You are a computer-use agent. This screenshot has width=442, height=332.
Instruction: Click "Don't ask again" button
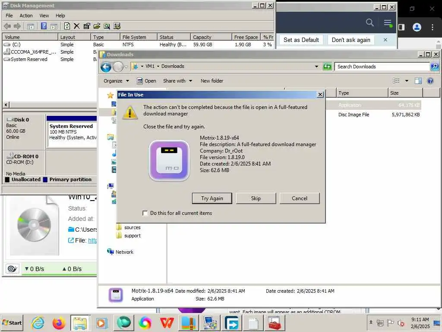tap(350, 40)
